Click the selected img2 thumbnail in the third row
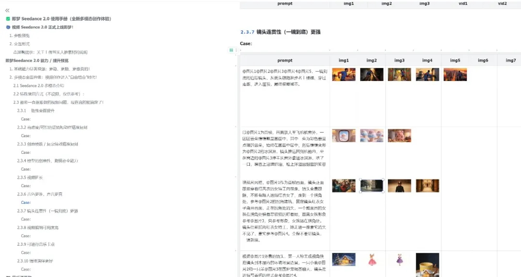 [x=371, y=185]
